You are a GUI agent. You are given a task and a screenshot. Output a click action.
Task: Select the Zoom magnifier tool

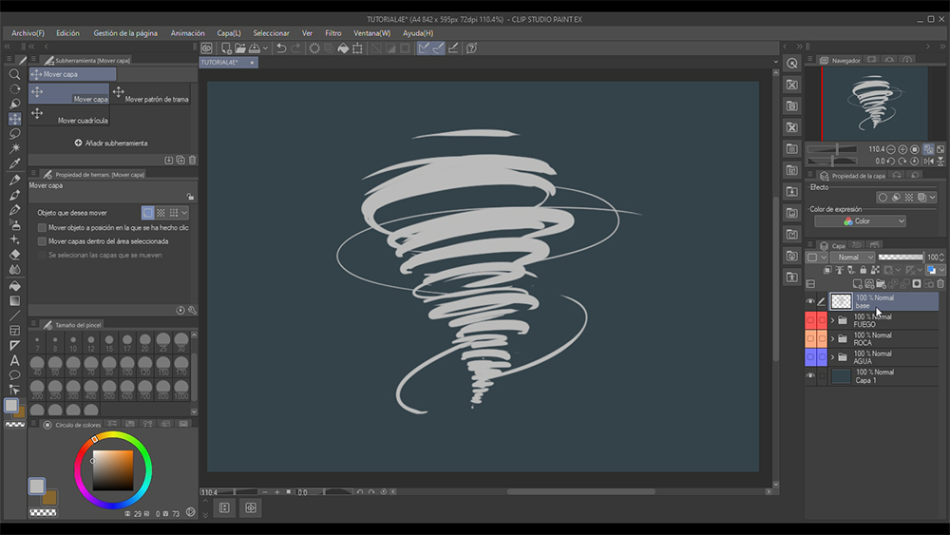[x=14, y=74]
